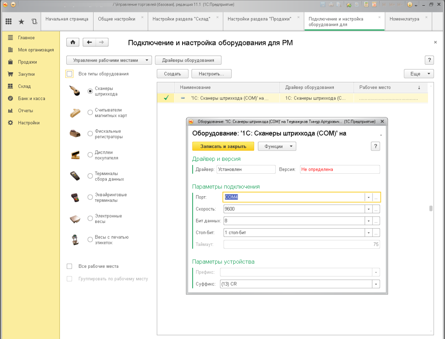Open Favorites star icon
445x339 pixels.
[21, 21]
